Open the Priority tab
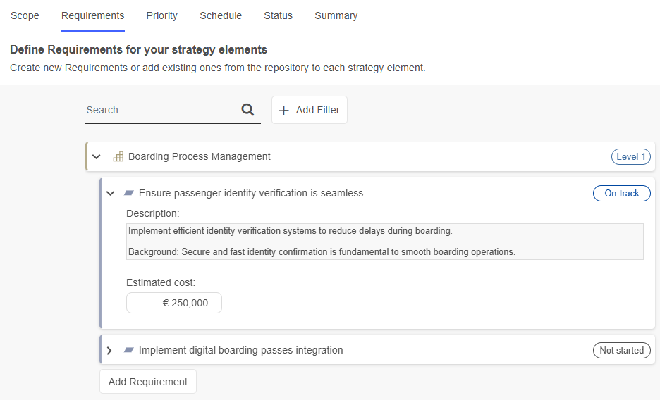 pyautogui.click(x=161, y=15)
